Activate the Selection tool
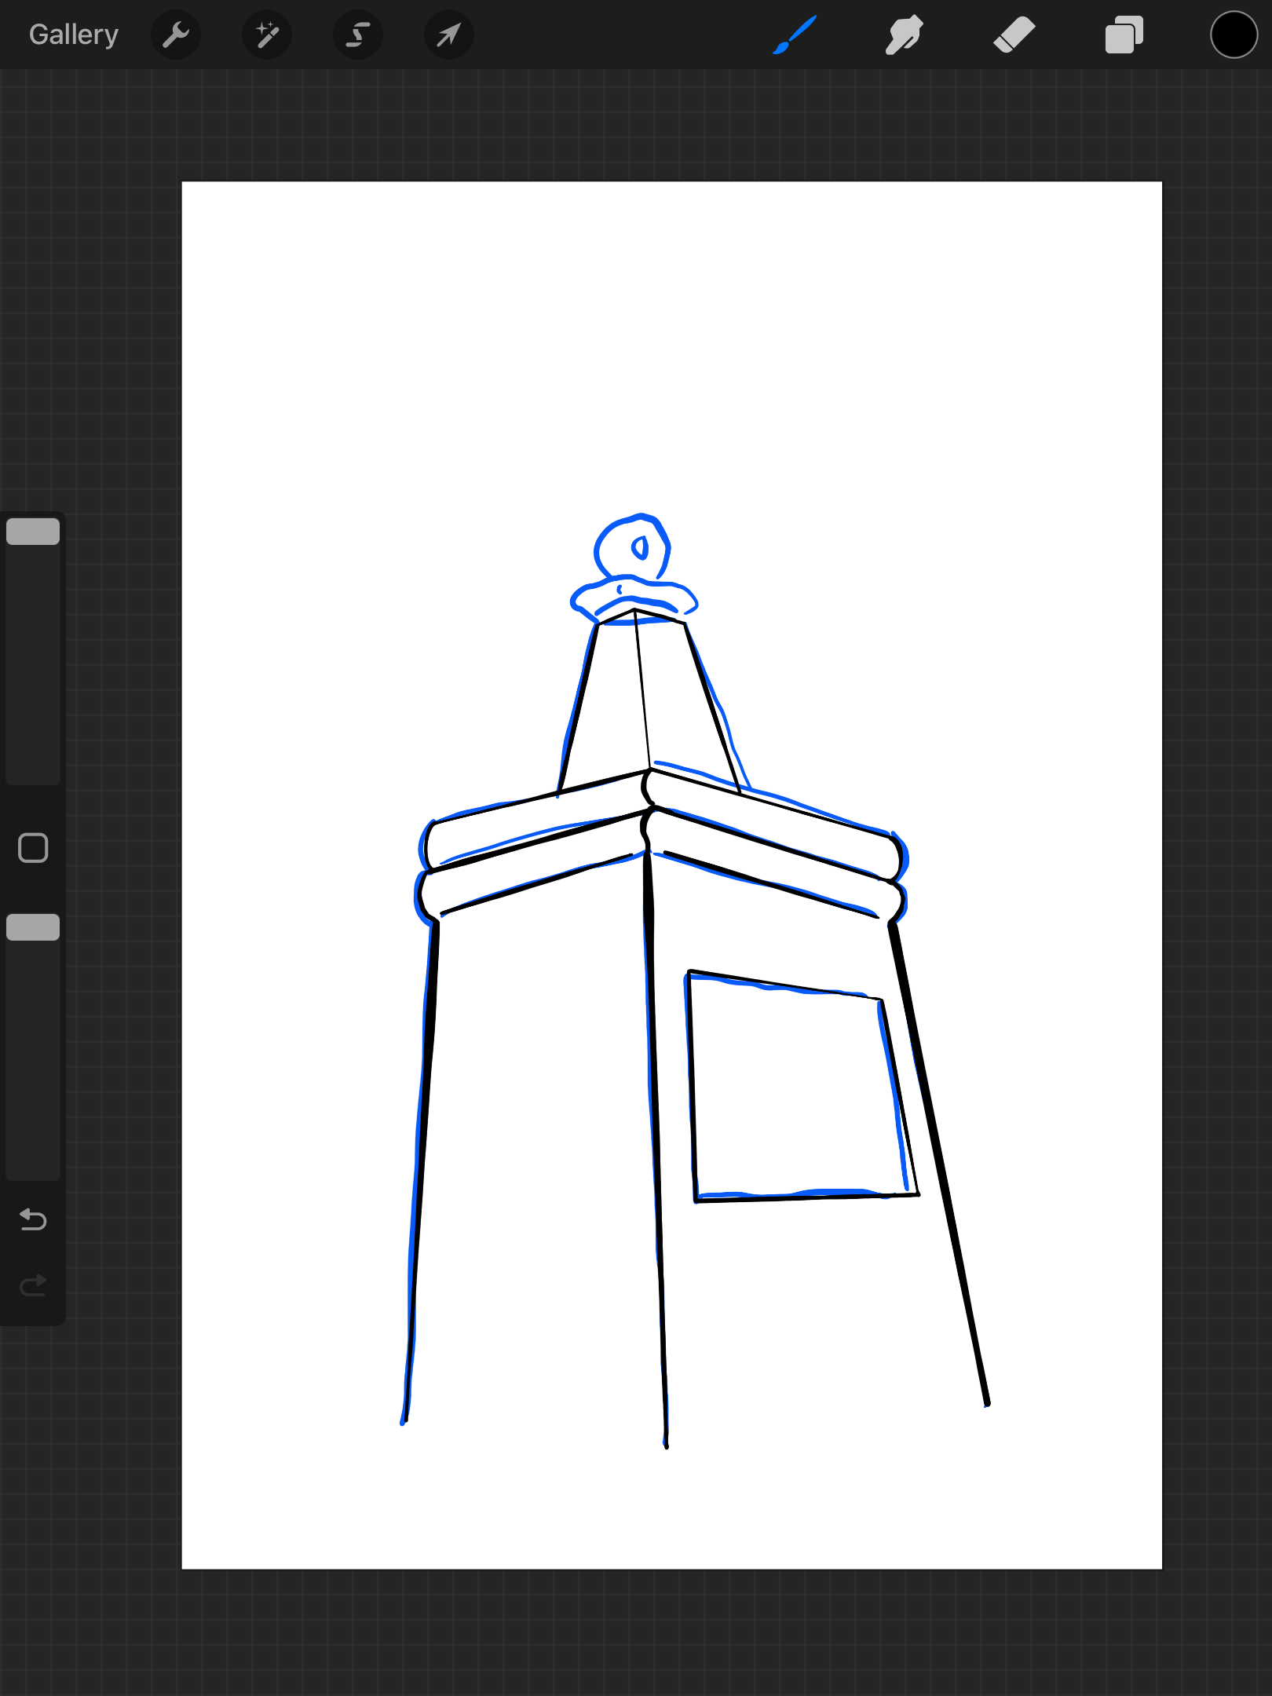 [x=358, y=35]
